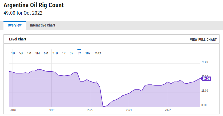223x116 pixels.
Task: Change range to 3Y
Action: 71,53
